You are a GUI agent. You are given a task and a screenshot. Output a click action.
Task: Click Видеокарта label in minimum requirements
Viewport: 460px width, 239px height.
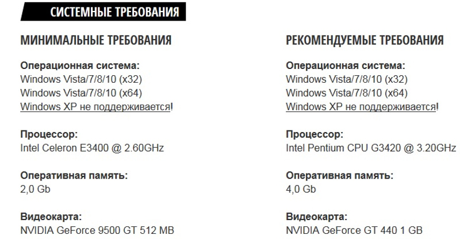tap(51, 217)
